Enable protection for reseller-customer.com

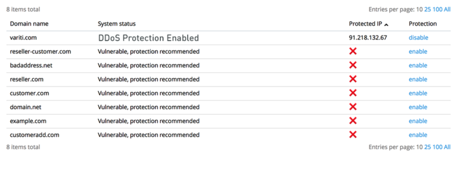pyautogui.click(x=418, y=51)
